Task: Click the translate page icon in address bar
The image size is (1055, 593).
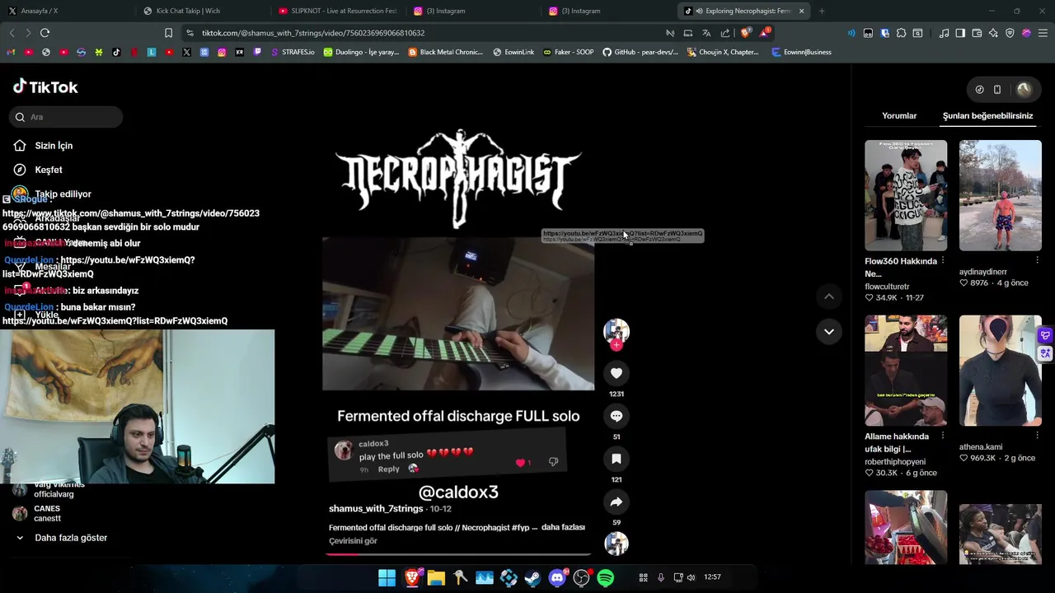Action: 706,33
